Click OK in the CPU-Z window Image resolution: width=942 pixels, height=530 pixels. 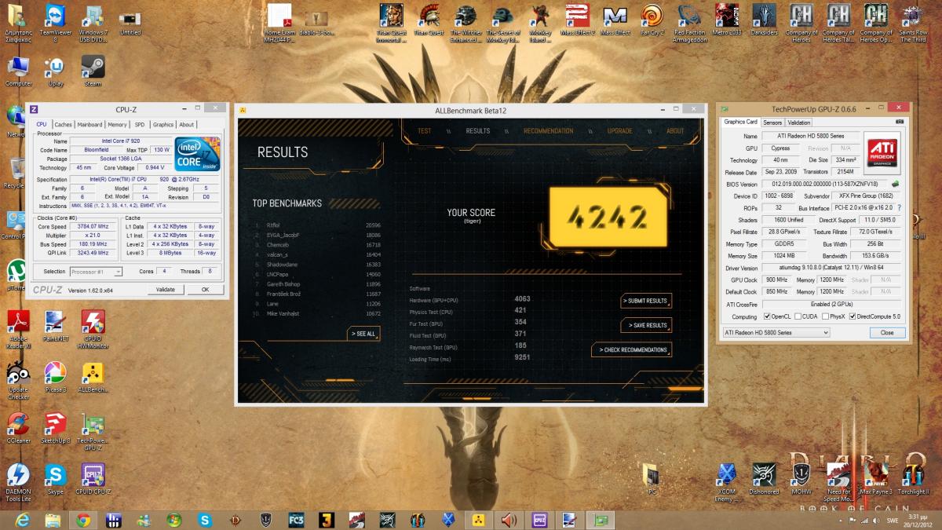[206, 290]
